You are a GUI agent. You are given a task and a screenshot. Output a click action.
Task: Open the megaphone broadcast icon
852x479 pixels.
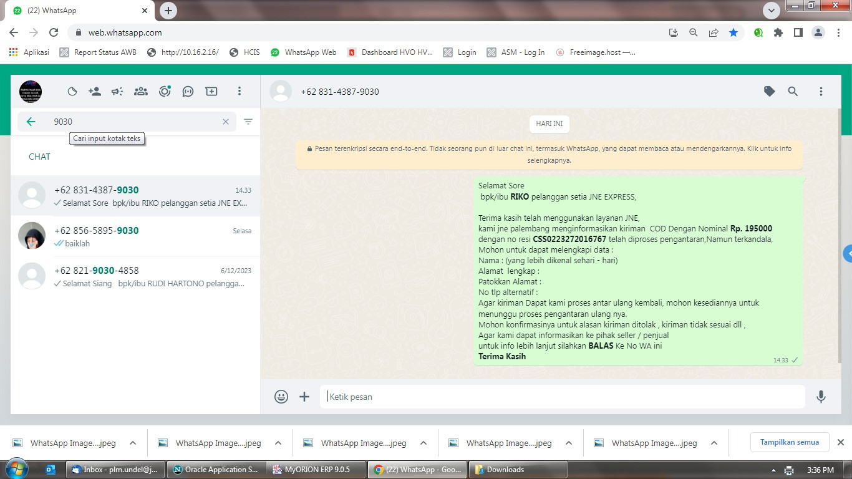(x=117, y=92)
